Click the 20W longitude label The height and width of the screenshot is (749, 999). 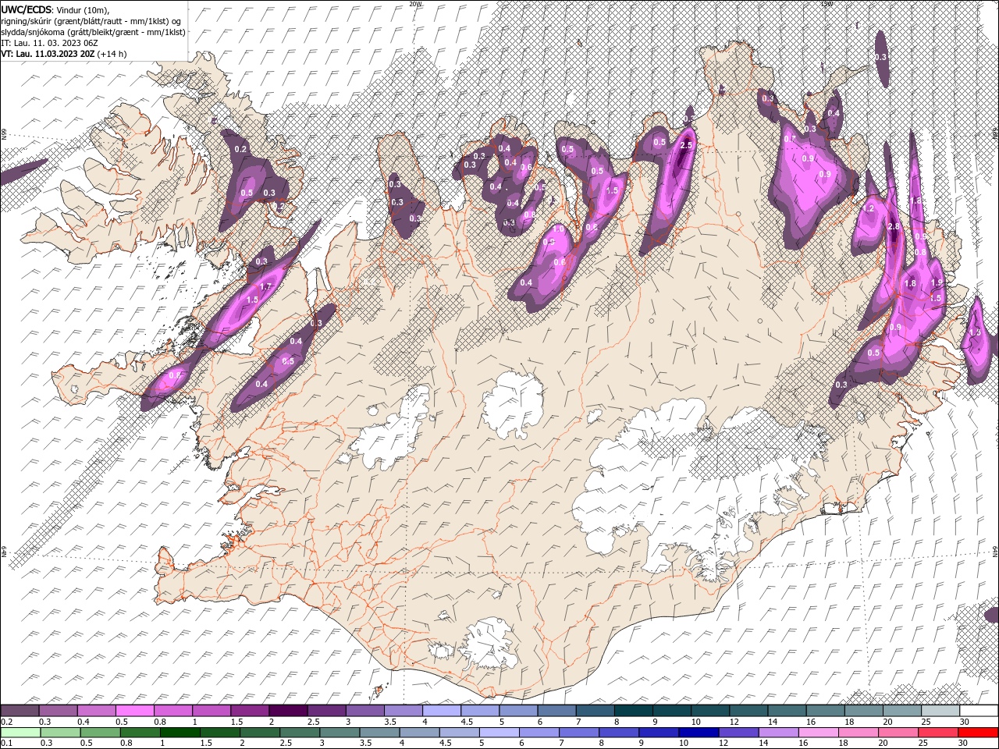(x=414, y=4)
